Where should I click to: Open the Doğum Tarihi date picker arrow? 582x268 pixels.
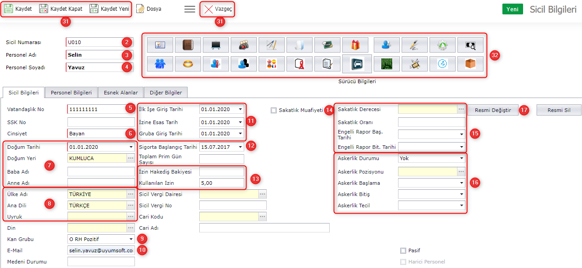coord(131,147)
